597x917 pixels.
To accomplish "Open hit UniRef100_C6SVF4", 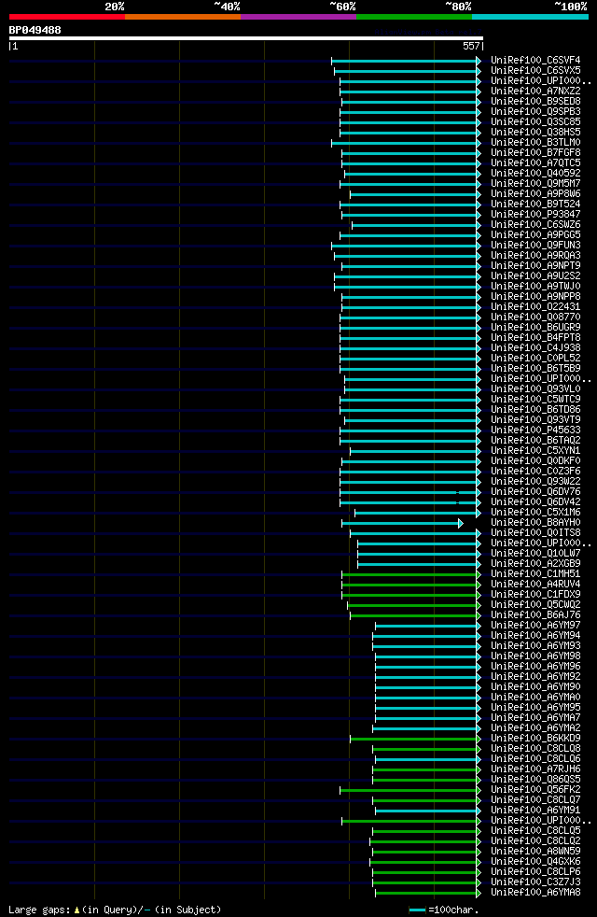I will 535,61.
